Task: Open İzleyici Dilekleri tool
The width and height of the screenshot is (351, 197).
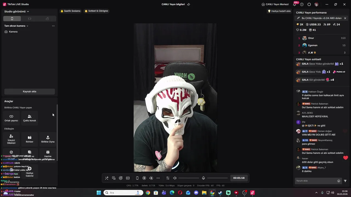Action: tap(11, 139)
